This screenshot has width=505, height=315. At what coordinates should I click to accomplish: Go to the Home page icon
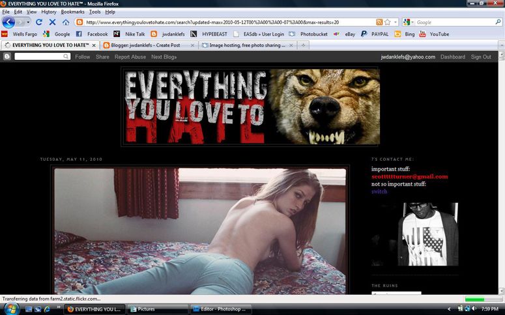[66, 22]
